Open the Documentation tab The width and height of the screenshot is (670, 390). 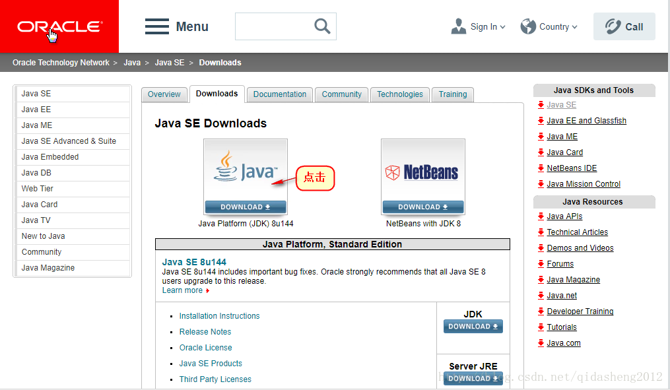[x=280, y=94]
